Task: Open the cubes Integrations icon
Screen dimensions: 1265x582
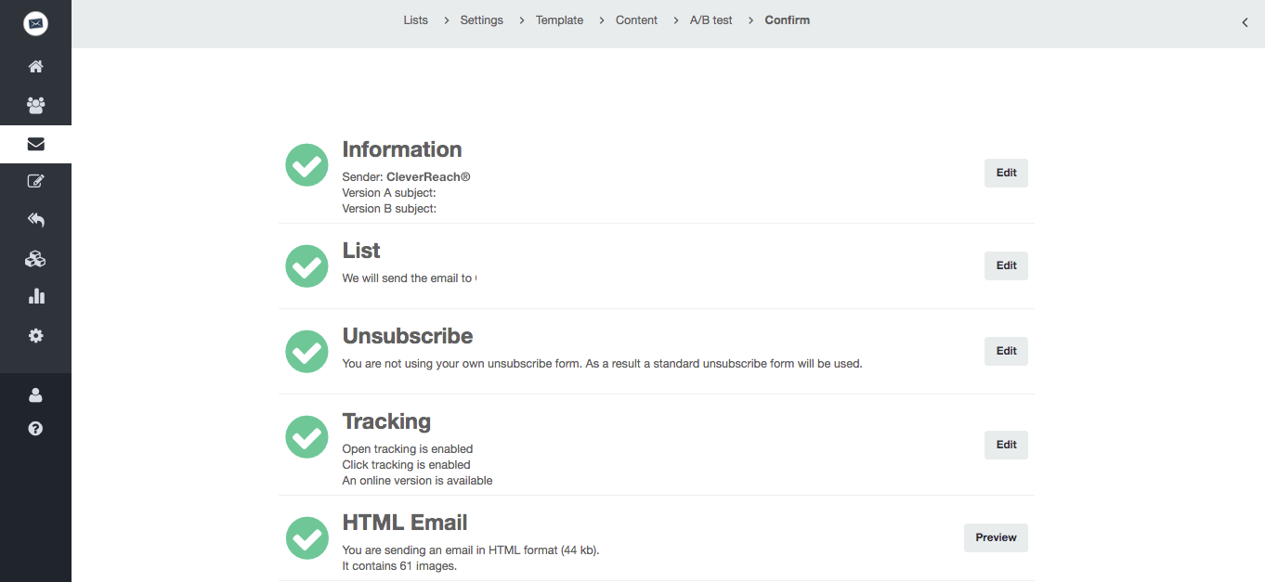Action: tap(35, 259)
